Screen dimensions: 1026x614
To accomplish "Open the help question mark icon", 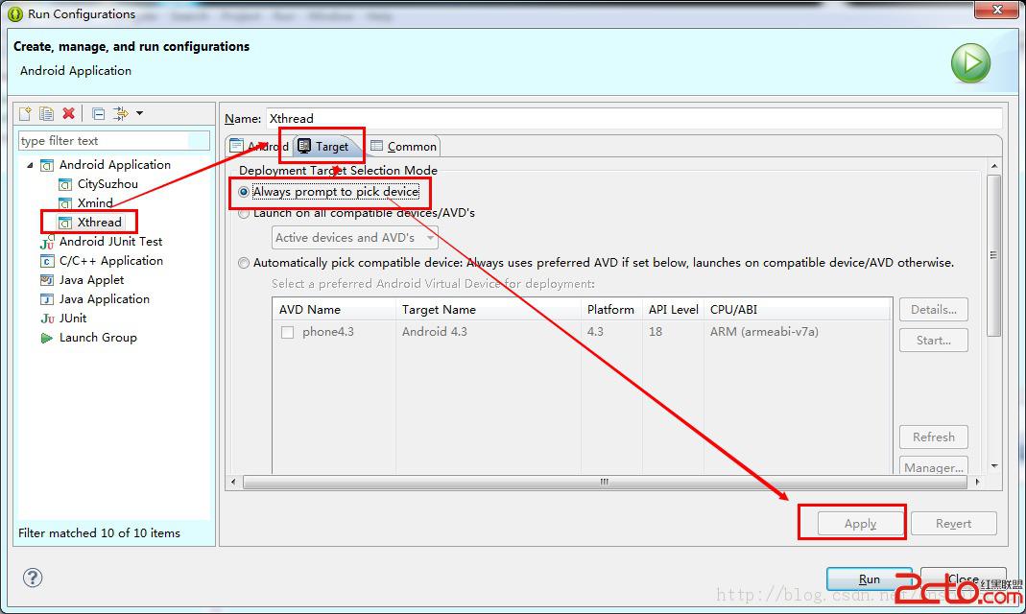I will 33,578.
